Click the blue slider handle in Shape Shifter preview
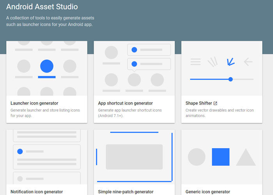Screen dimensions: 273x195 pyautogui.click(x=230, y=79)
